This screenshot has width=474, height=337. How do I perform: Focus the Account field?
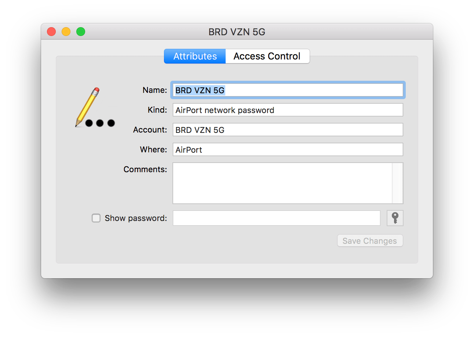[288, 130]
